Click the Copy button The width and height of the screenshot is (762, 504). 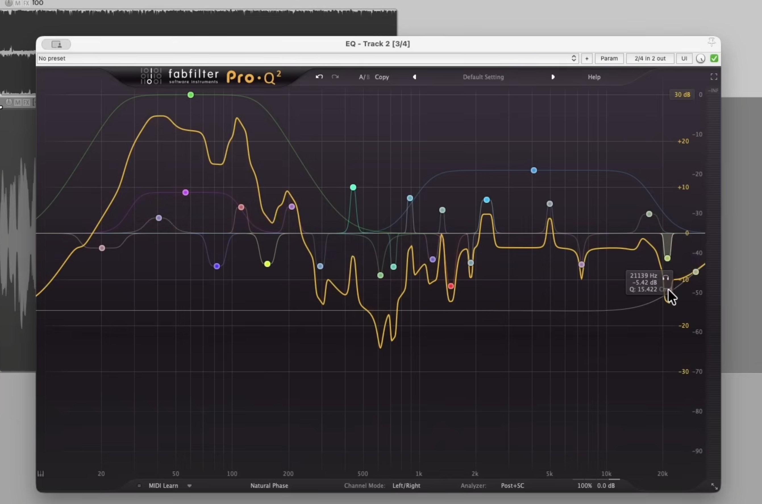[382, 77]
